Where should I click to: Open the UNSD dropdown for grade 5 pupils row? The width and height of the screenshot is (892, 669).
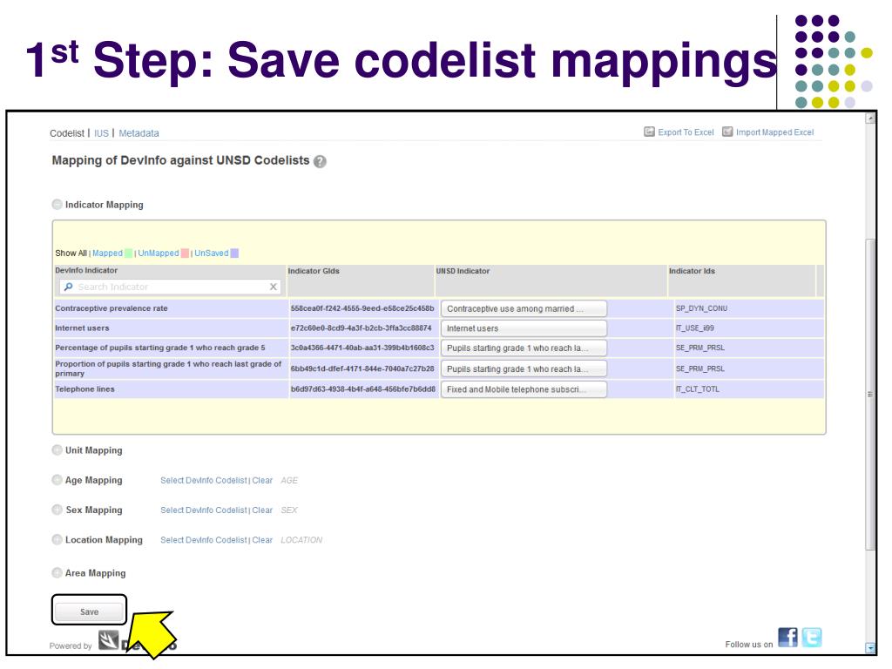click(524, 348)
